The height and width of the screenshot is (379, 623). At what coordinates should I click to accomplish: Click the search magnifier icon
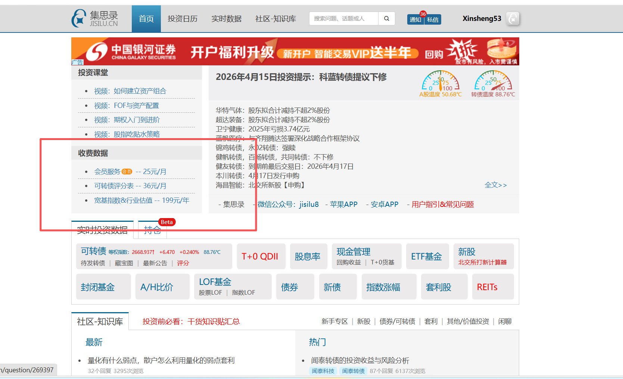[x=387, y=18]
